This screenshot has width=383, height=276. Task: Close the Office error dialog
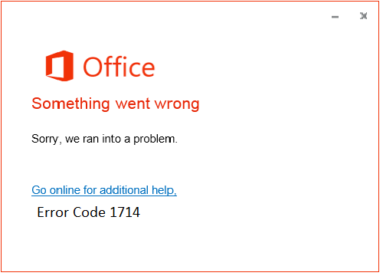364,16
